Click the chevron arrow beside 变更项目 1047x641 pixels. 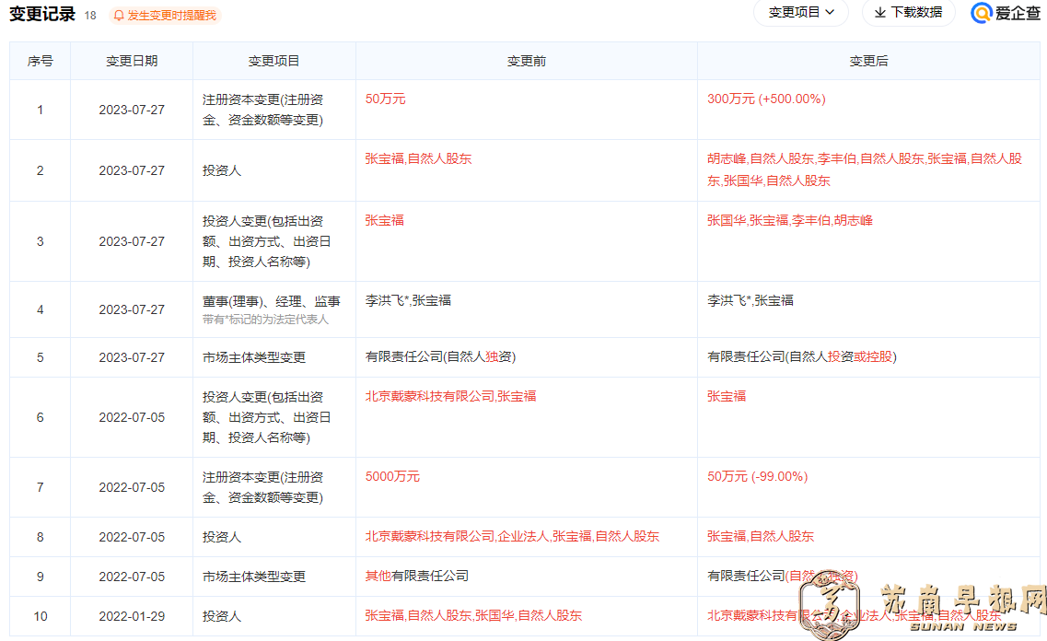click(830, 13)
